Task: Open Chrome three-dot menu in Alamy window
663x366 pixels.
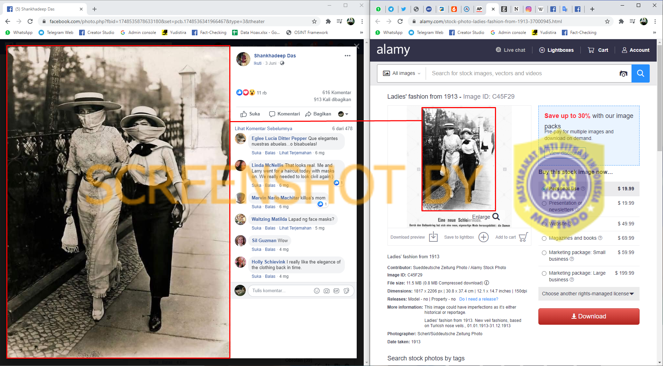Action: (x=655, y=21)
